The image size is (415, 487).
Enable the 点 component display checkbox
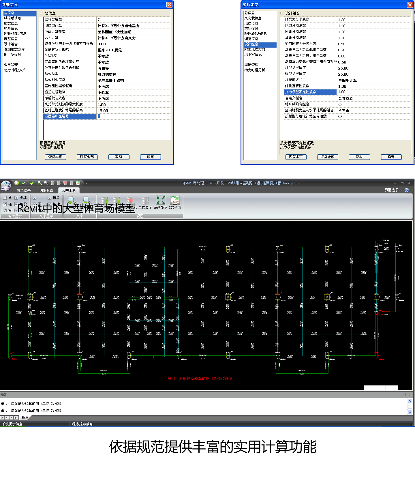pos(5,198)
